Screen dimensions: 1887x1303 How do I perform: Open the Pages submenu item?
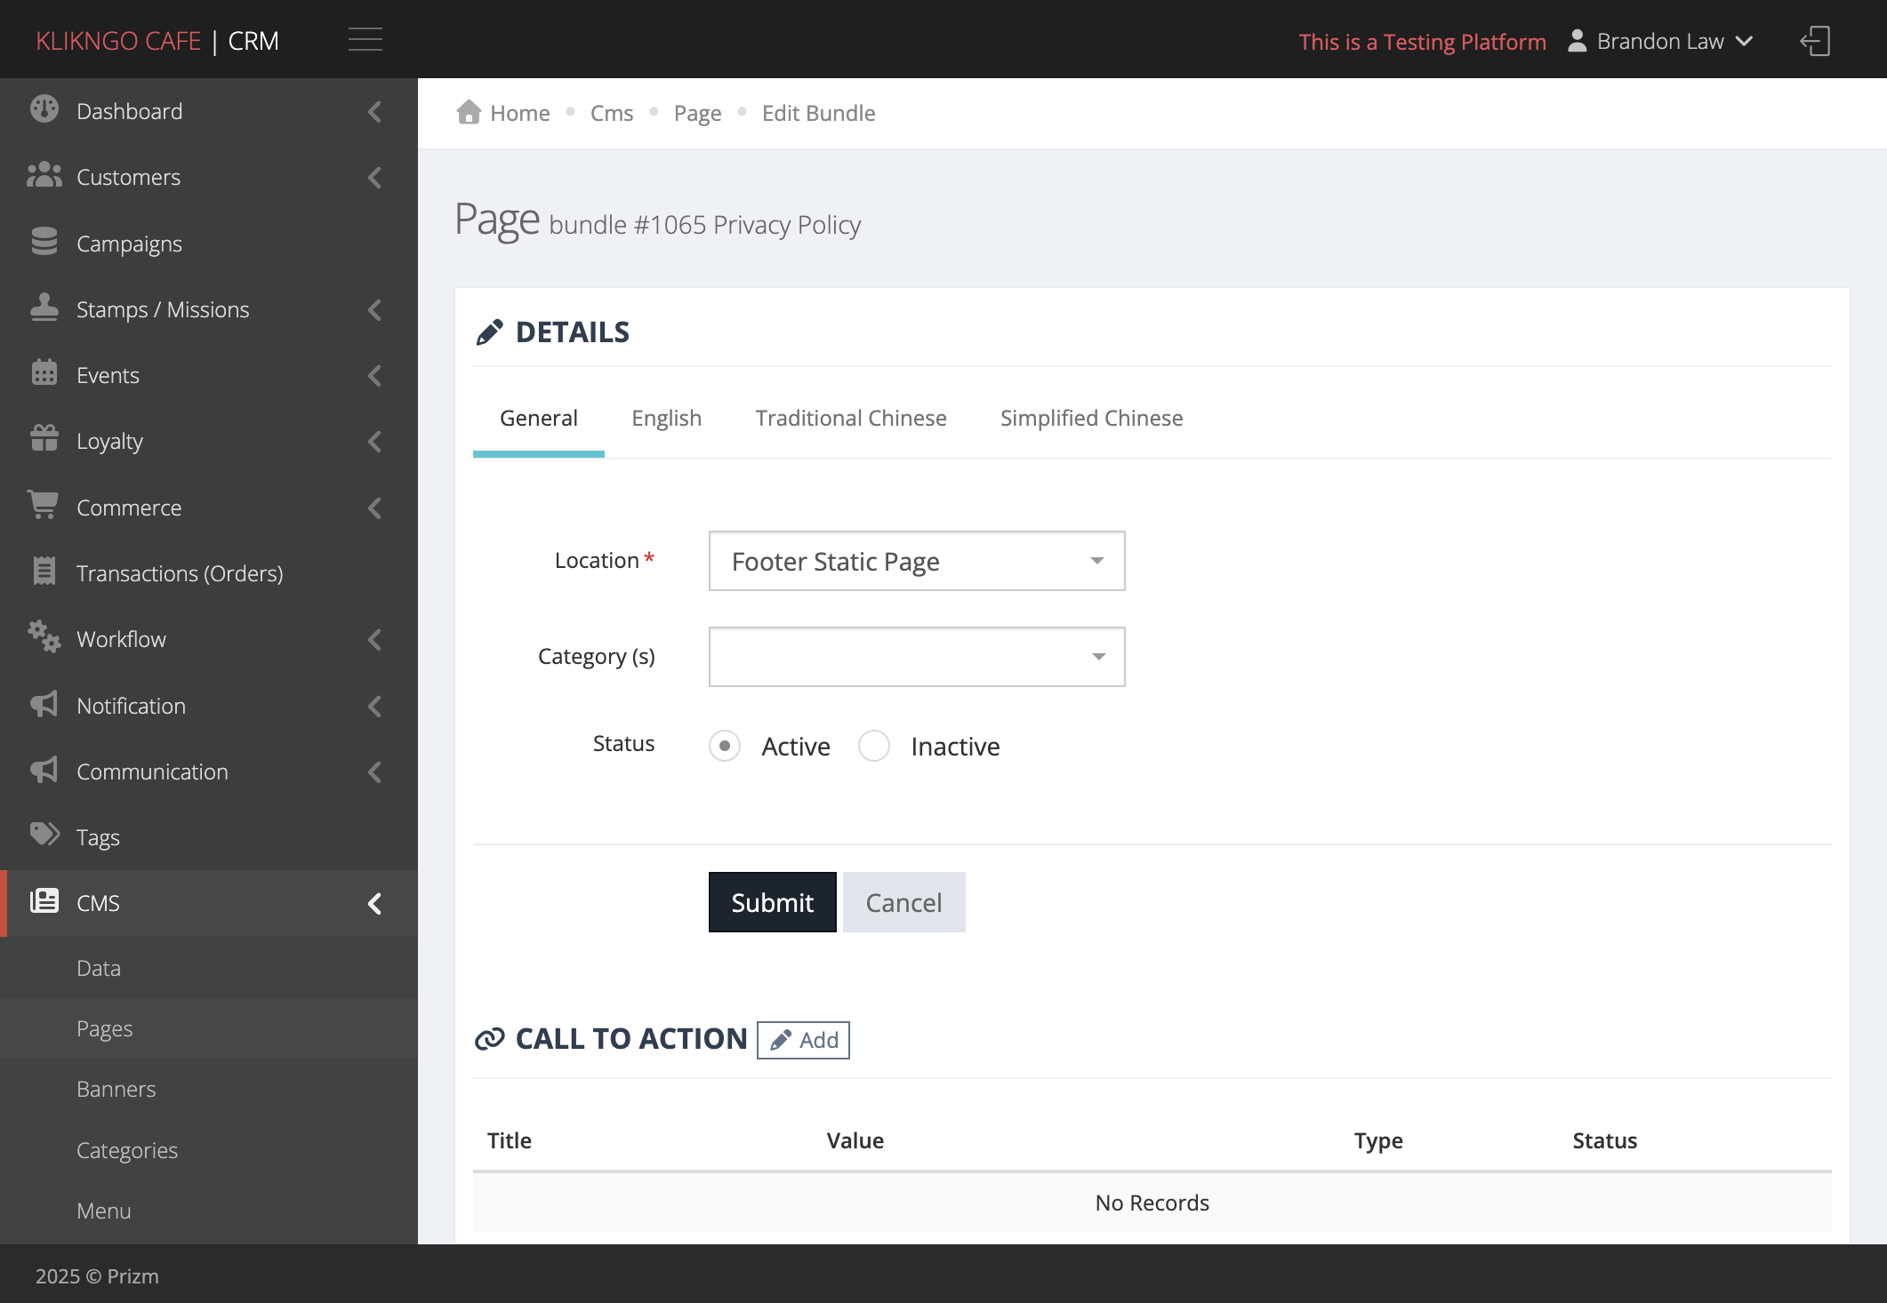click(104, 1028)
